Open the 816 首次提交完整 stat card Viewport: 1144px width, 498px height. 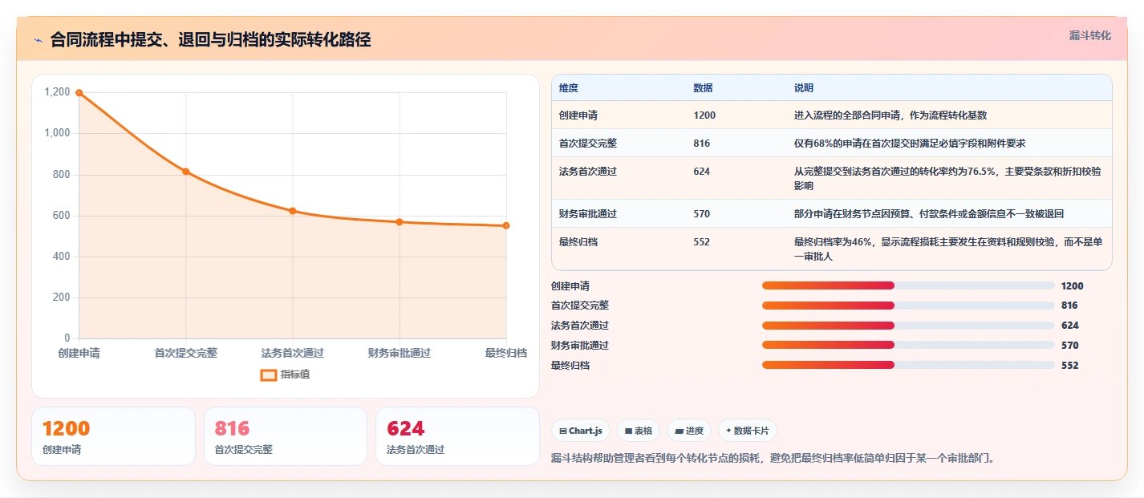[x=286, y=436]
